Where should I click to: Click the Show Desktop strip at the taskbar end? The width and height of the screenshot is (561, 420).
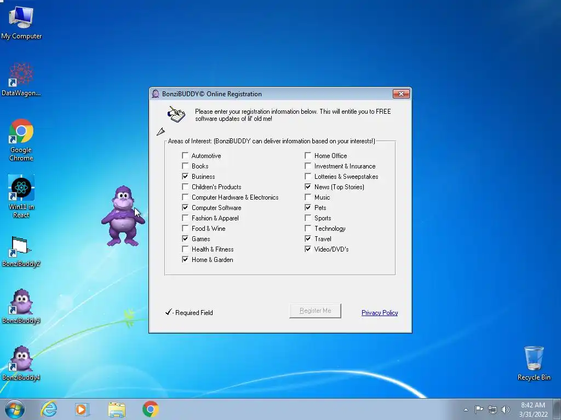coord(558,409)
